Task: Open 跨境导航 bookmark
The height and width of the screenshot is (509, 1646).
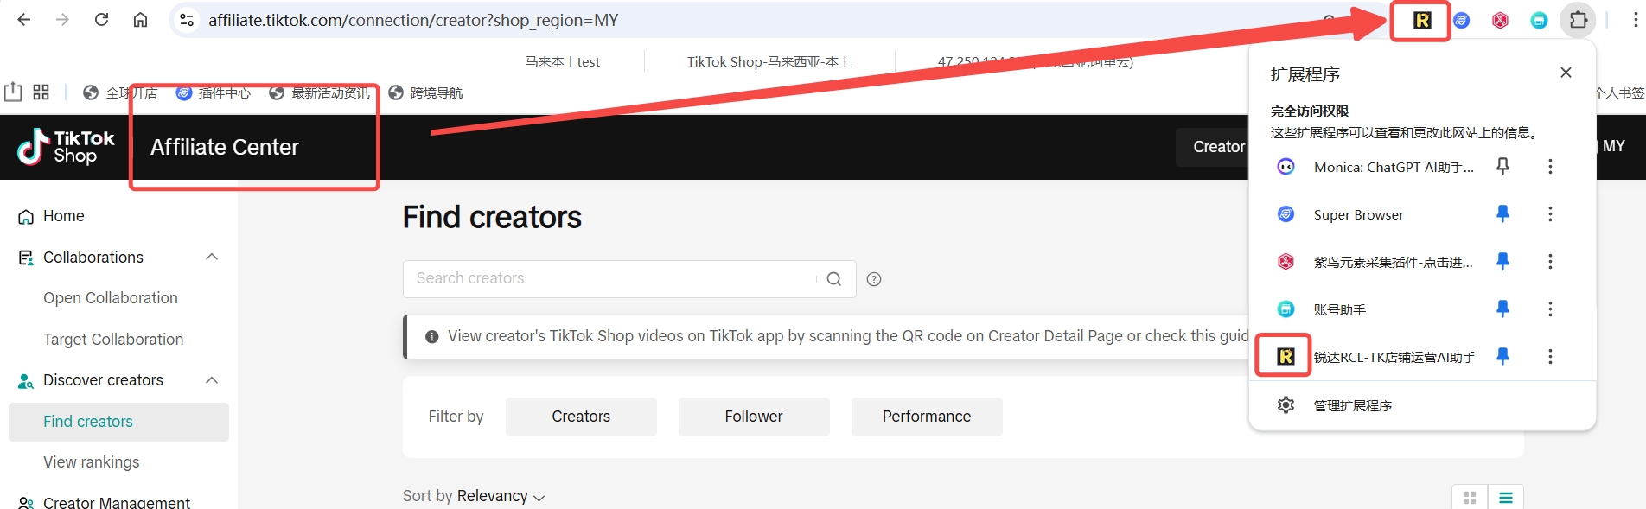Action: [x=425, y=92]
